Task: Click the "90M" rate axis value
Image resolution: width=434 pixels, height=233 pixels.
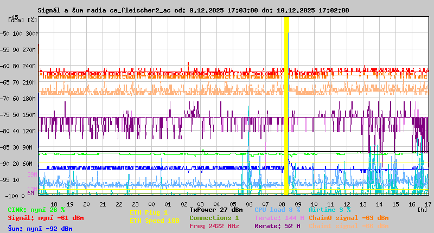Action: pyautogui.click(x=27, y=147)
